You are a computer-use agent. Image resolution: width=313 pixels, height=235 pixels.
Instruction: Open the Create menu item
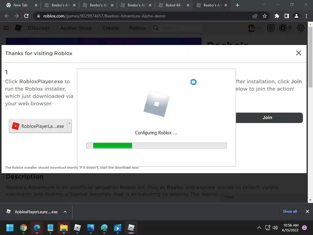pyautogui.click(x=110, y=28)
